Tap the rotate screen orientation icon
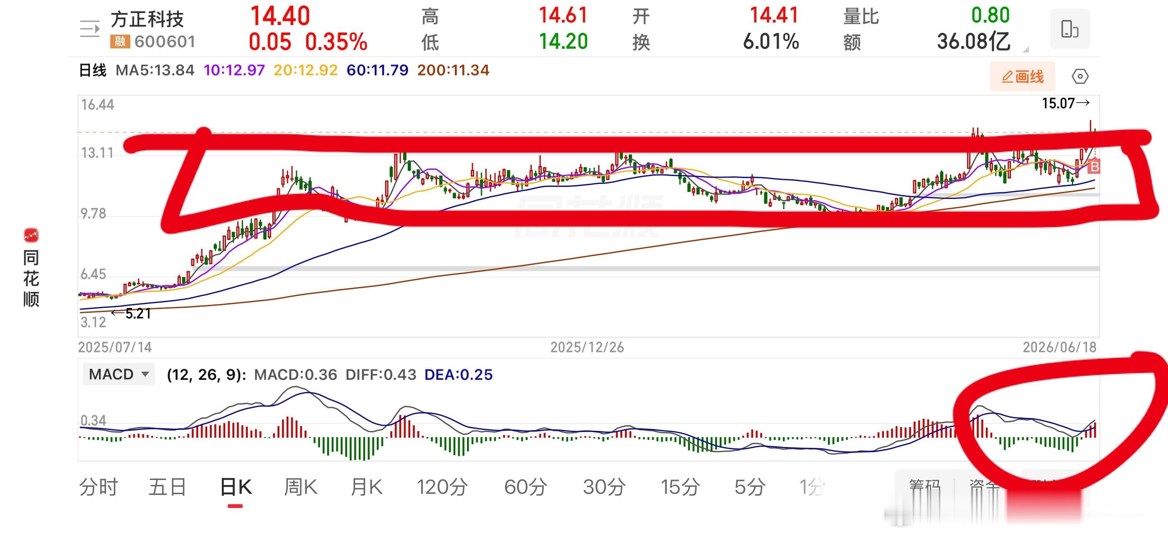 (x=1069, y=29)
